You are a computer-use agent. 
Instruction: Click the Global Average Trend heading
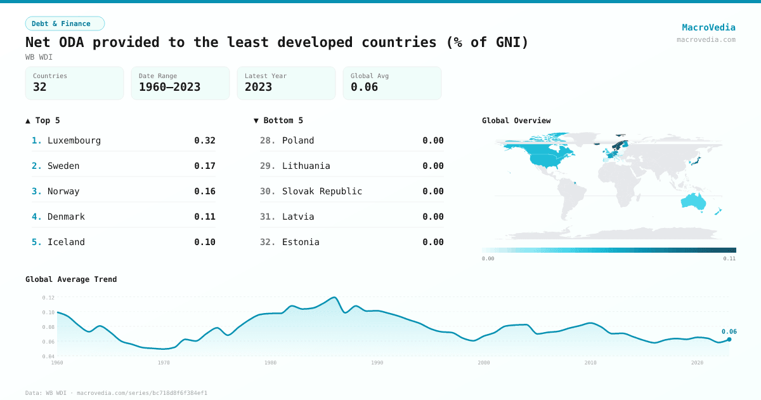71,279
